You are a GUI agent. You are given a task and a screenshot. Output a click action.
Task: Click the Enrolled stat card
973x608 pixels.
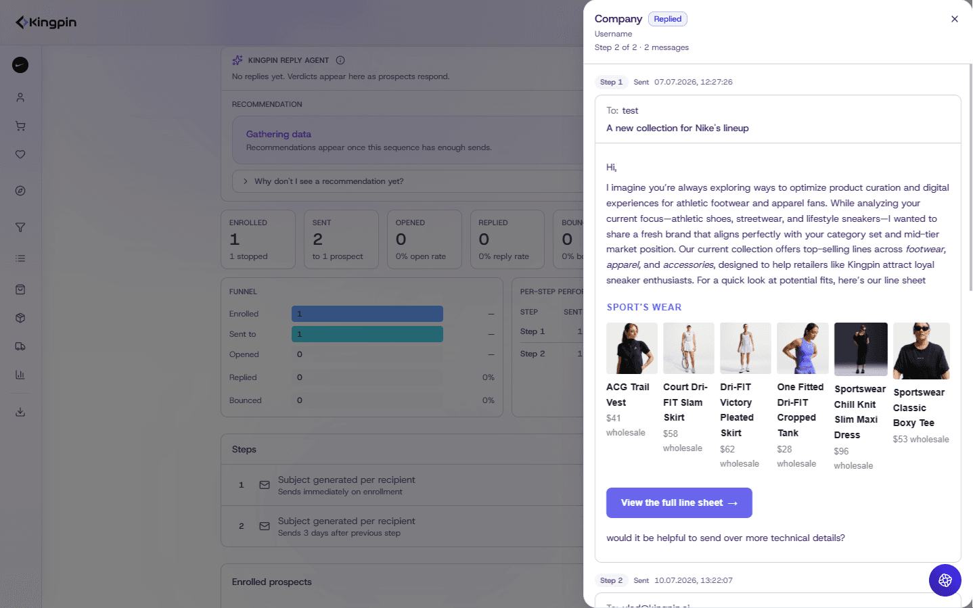coord(258,239)
